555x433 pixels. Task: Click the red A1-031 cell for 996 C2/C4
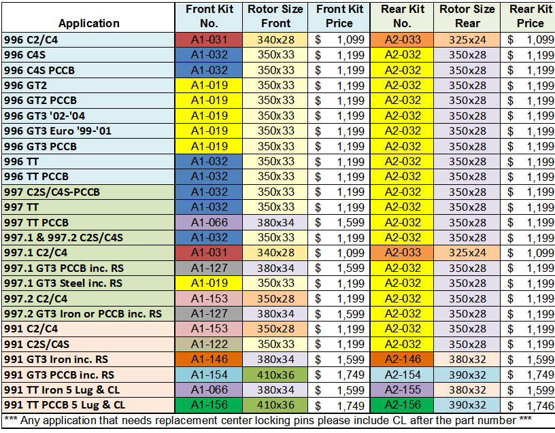pos(209,40)
